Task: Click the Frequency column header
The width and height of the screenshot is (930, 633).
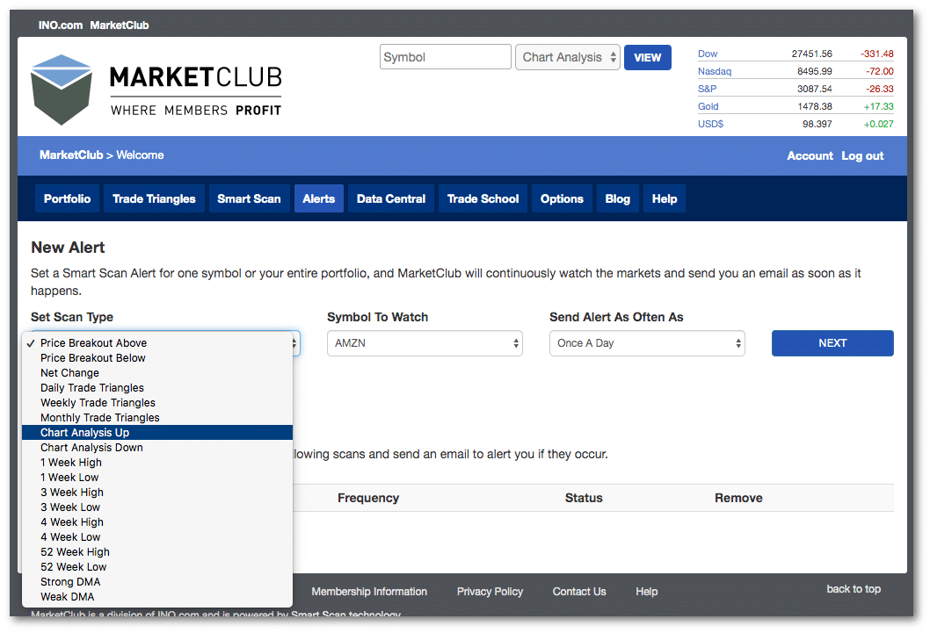Action: [368, 498]
